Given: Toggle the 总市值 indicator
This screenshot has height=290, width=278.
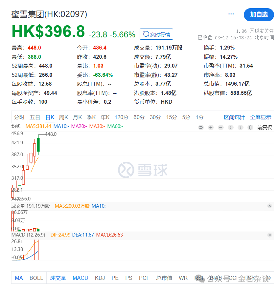Looking at the screenshot, I should [164, 278].
